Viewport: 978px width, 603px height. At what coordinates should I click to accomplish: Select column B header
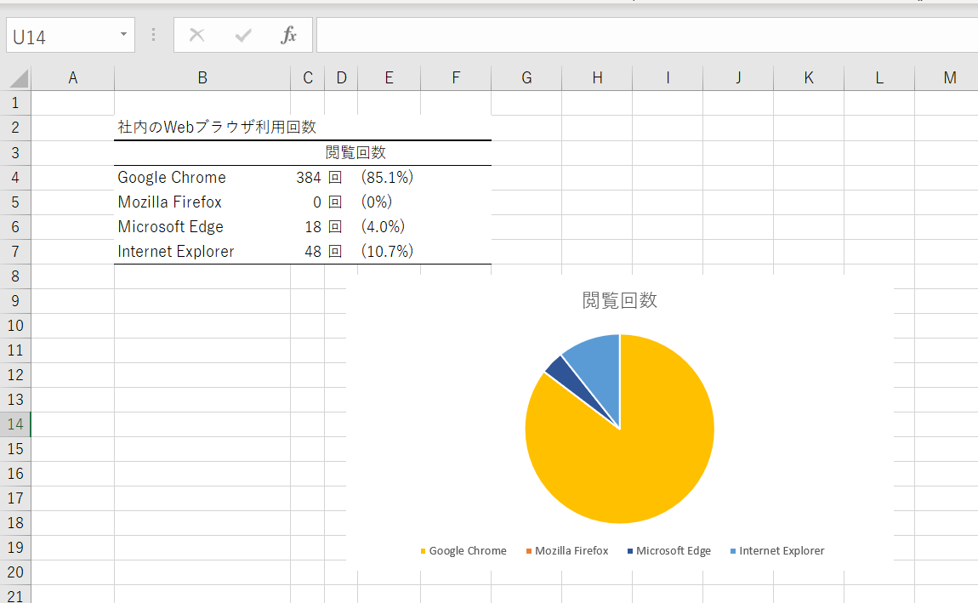[202, 78]
